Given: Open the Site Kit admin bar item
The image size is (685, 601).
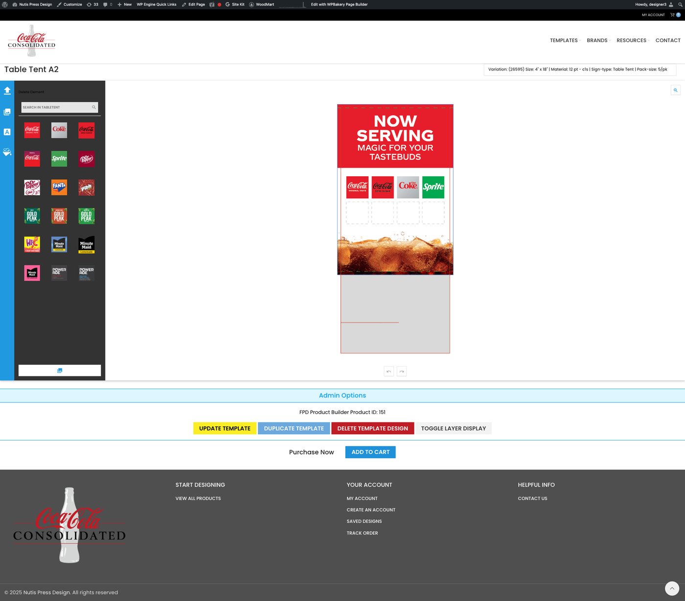Looking at the screenshot, I should 235,4.
